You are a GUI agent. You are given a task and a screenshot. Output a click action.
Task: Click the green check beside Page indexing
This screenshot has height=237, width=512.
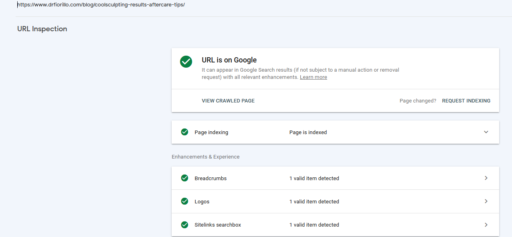(x=184, y=132)
